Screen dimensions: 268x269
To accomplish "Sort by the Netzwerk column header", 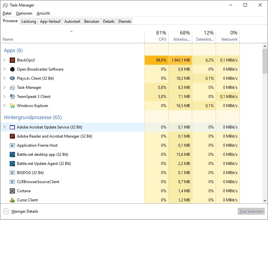I will pyautogui.click(x=228, y=36).
